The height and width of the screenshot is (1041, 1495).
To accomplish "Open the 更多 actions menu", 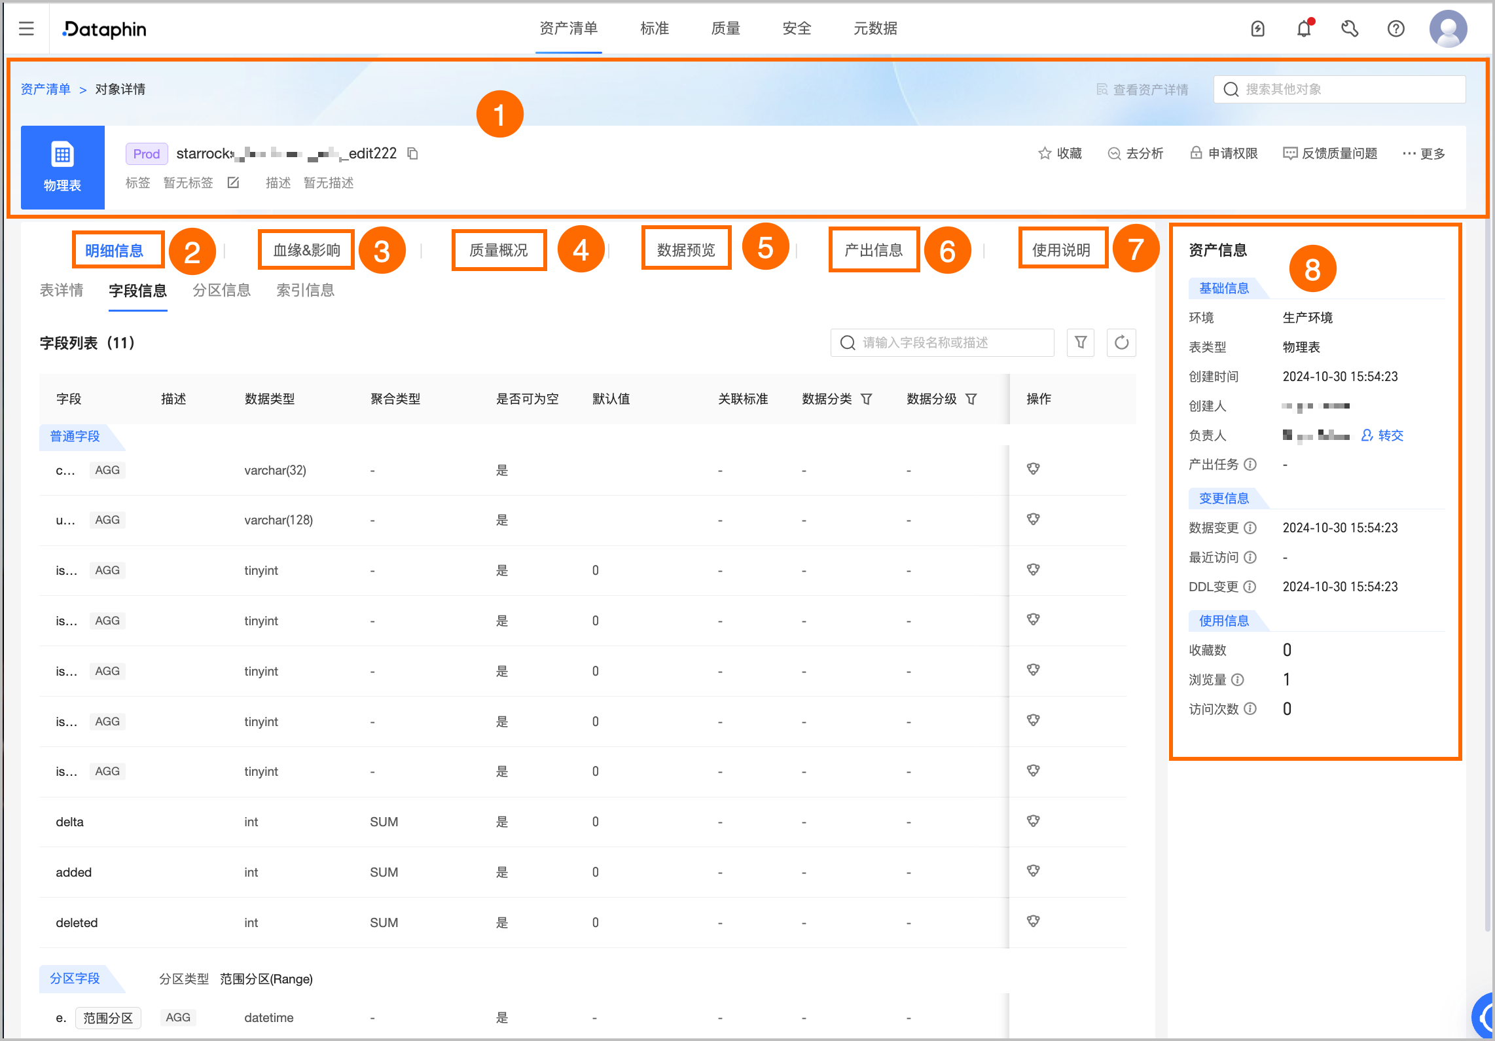I will pos(1424,153).
